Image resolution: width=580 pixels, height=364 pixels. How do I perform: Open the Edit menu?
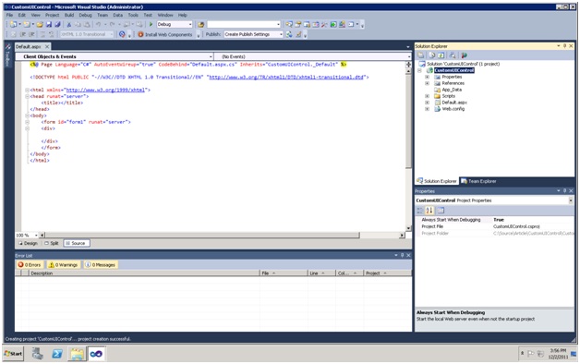(22, 15)
